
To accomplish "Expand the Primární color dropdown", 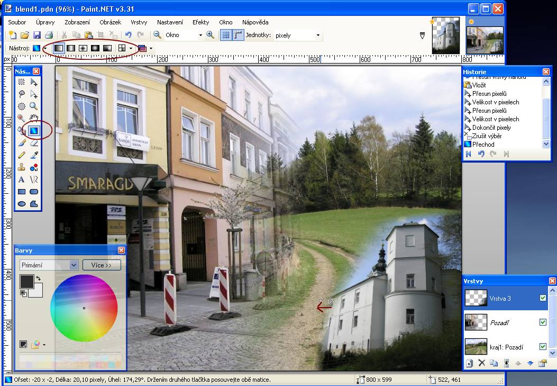I will [74, 265].
